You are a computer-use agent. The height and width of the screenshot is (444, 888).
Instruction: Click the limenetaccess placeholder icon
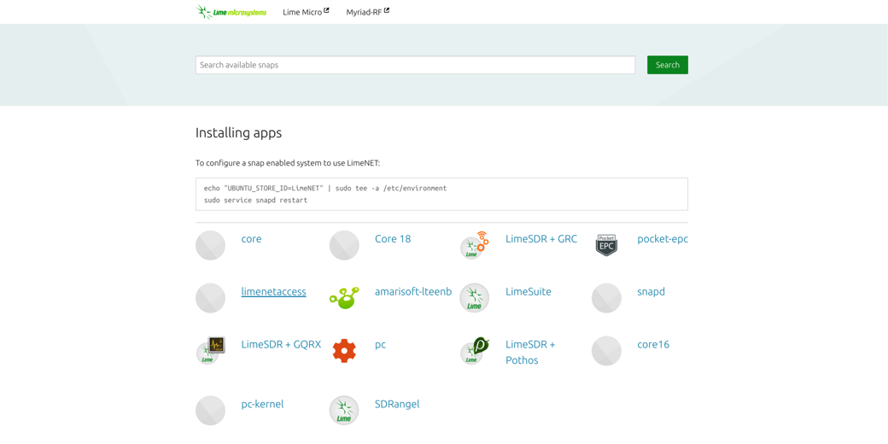[x=210, y=298]
